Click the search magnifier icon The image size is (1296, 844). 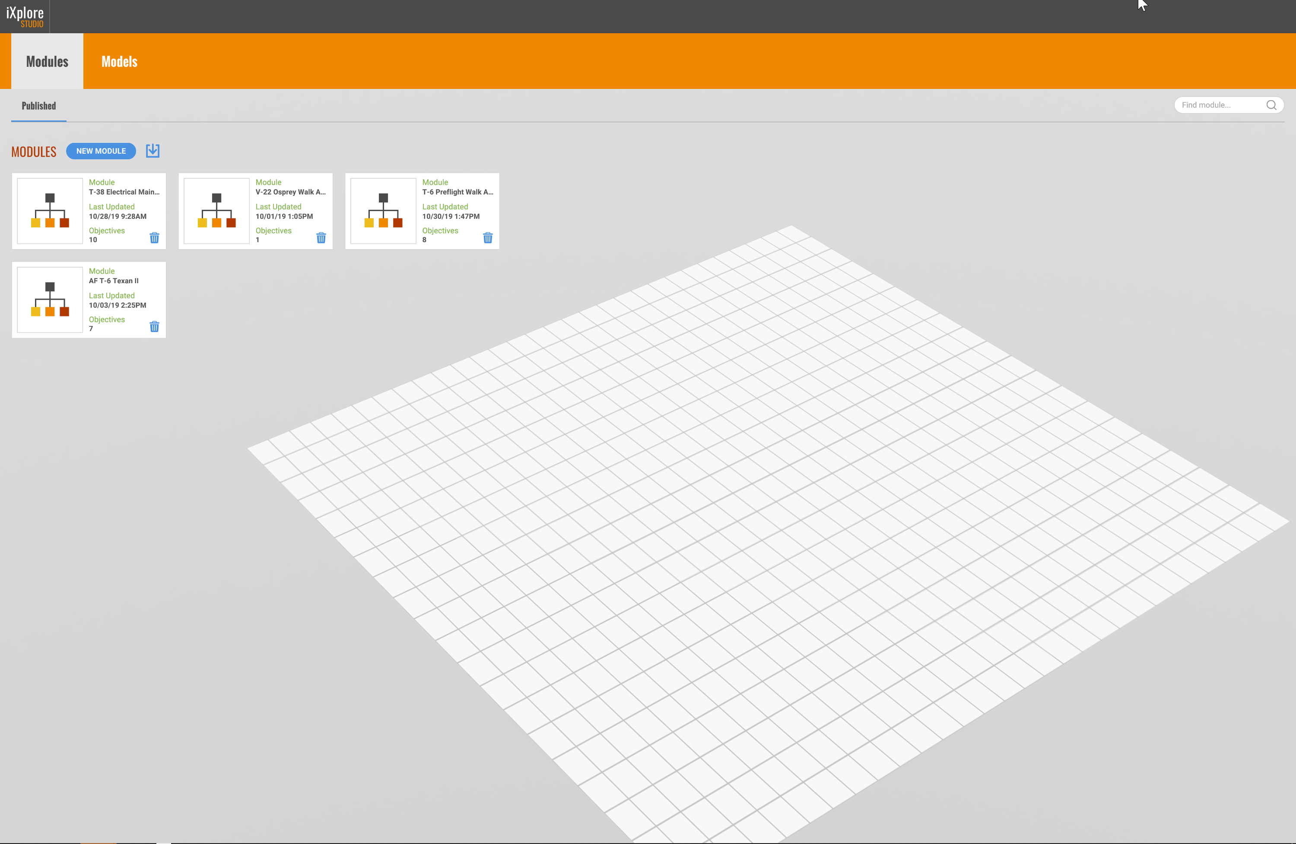(x=1271, y=105)
